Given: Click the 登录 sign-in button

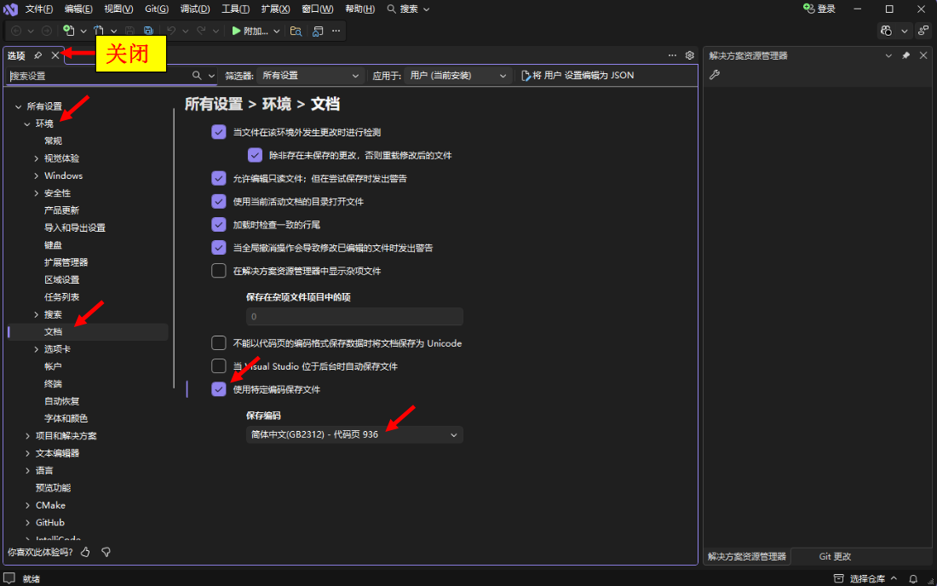Looking at the screenshot, I should pos(818,9).
